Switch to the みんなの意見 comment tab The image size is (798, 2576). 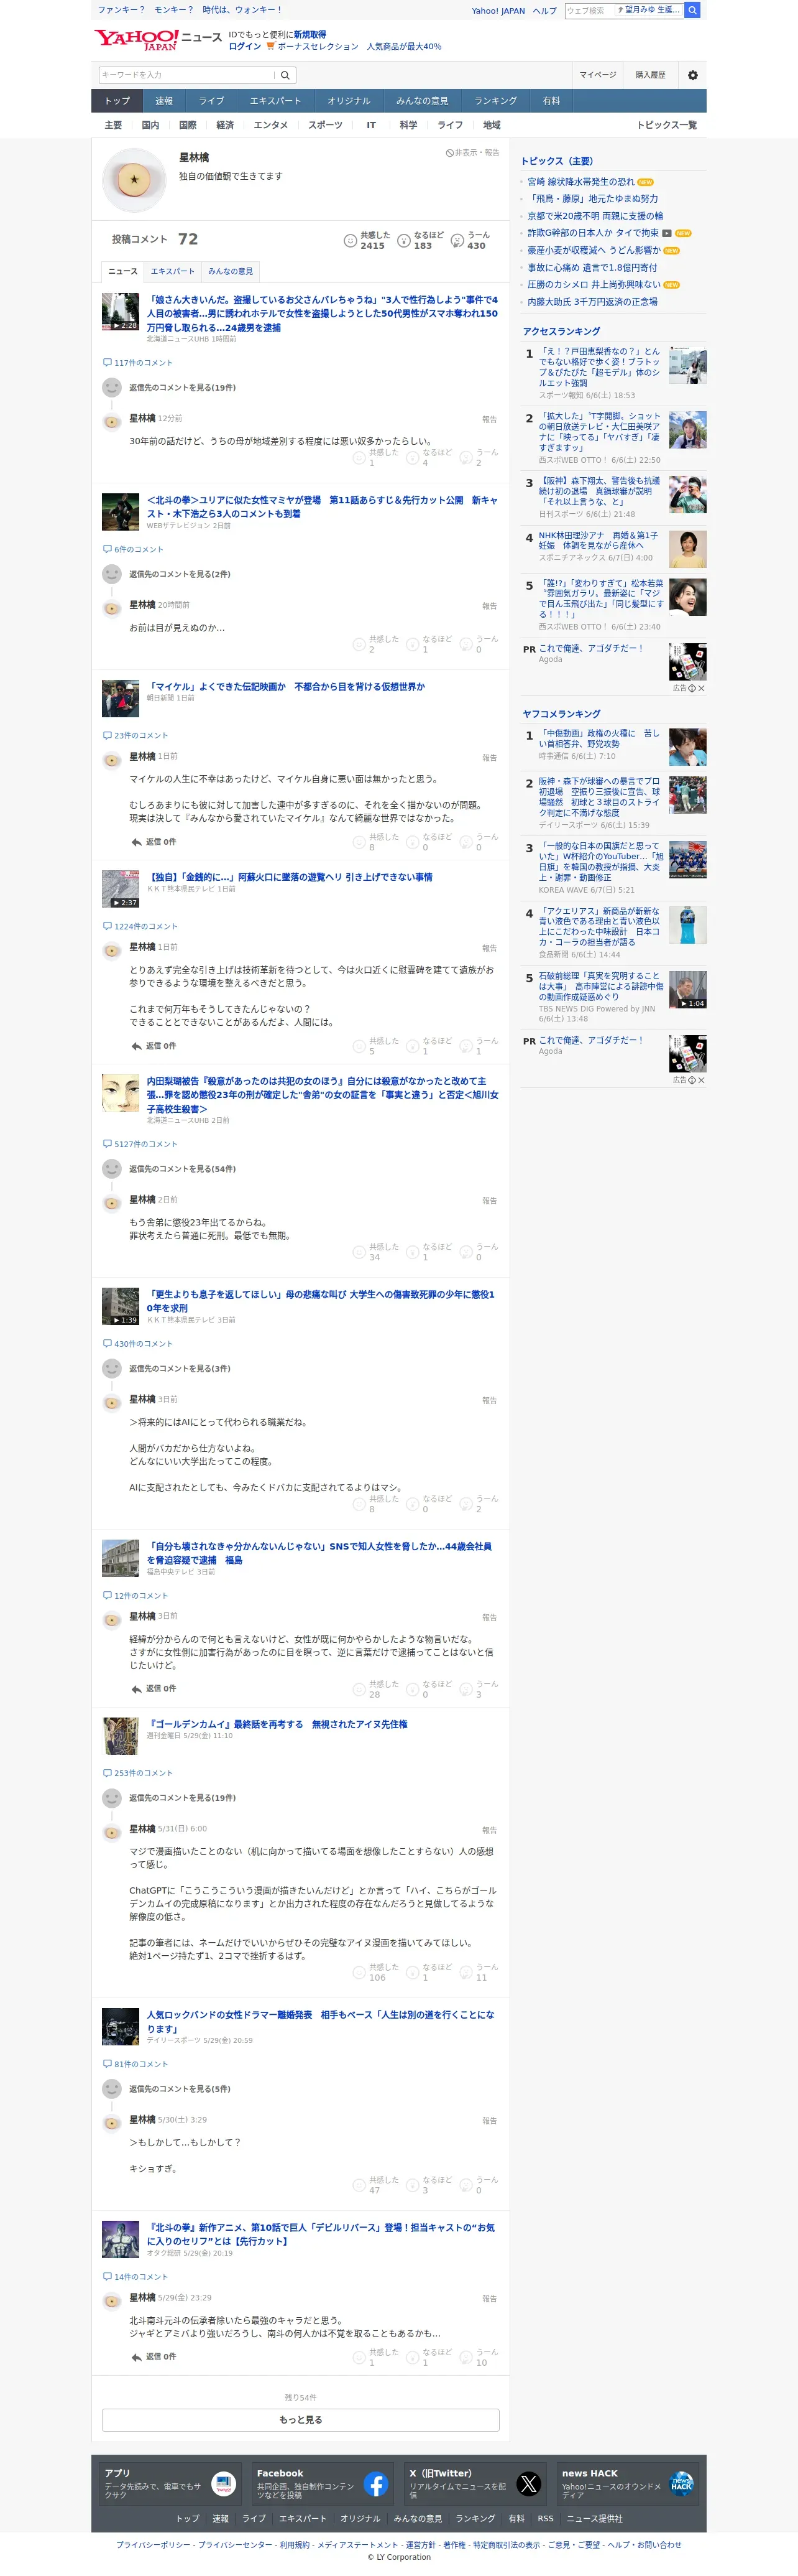(231, 272)
